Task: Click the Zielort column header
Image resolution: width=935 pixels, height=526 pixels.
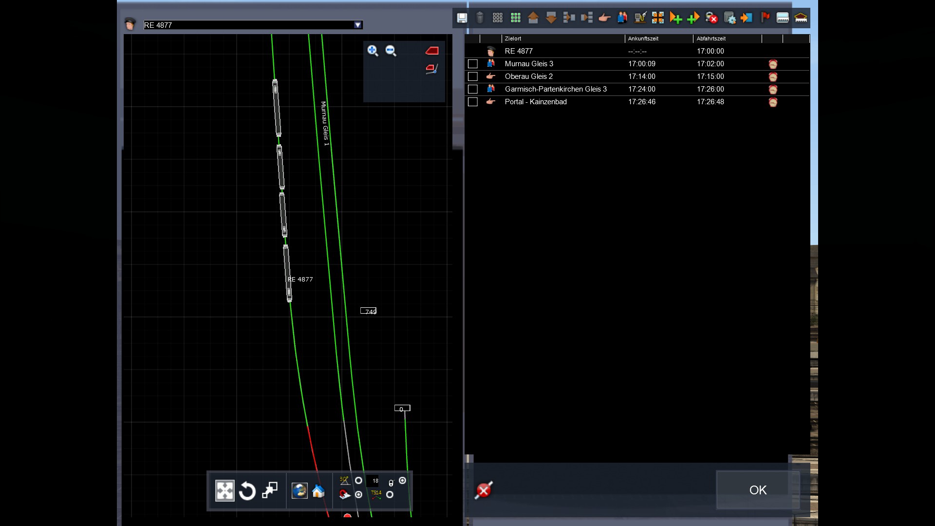Action: pos(513,38)
